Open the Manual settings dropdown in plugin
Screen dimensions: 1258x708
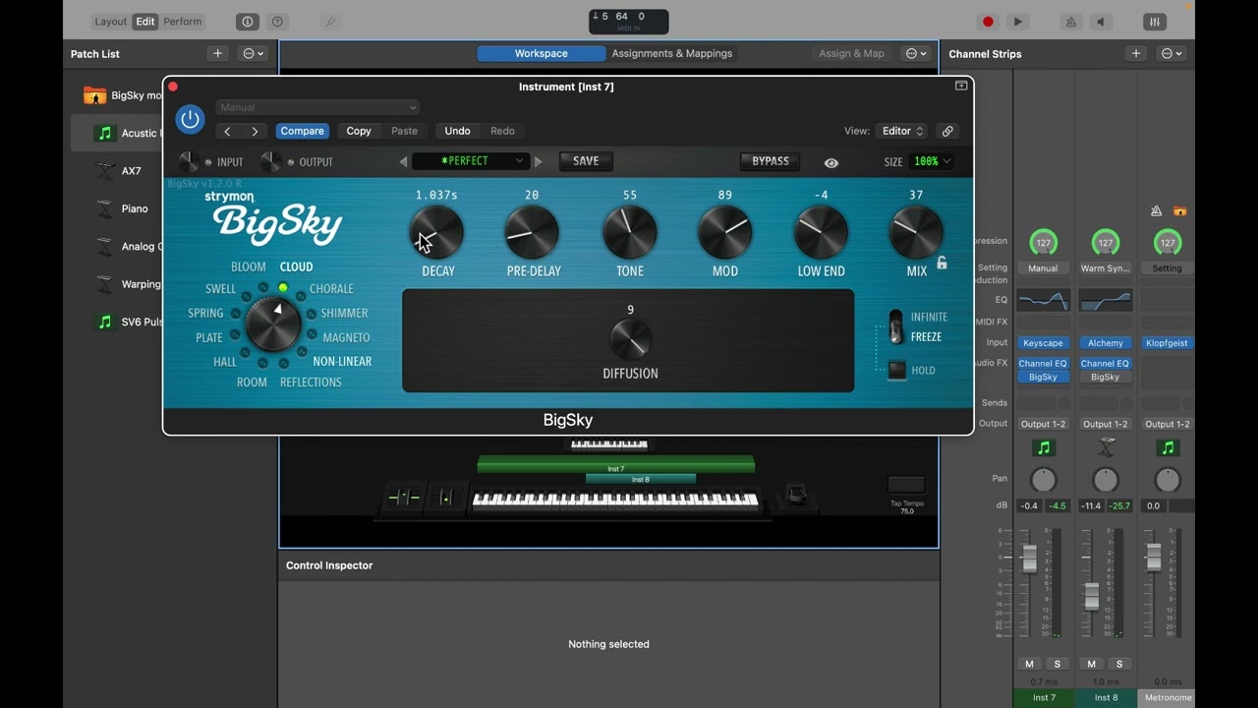pyautogui.click(x=317, y=107)
